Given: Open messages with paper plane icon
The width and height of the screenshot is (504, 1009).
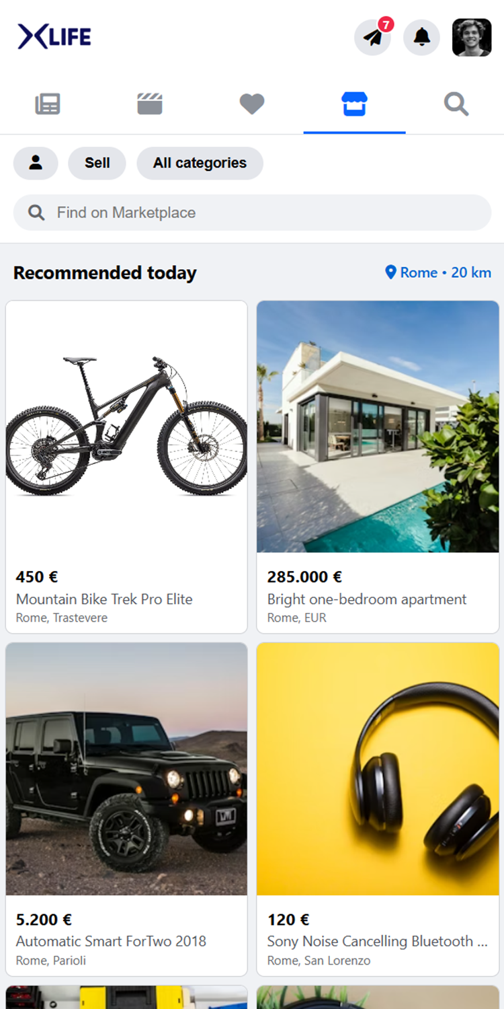Looking at the screenshot, I should click(373, 38).
